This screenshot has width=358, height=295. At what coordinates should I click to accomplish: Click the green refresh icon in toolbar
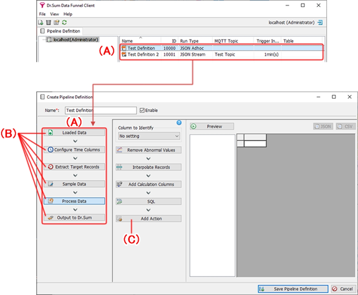(64, 23)
